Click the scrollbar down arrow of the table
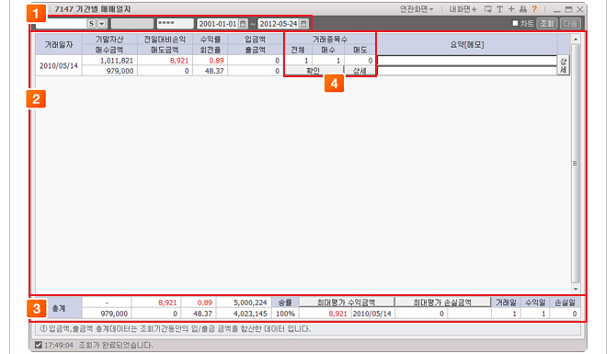The height and width of the screenshot is (354, 616). (x=576, y=289)
